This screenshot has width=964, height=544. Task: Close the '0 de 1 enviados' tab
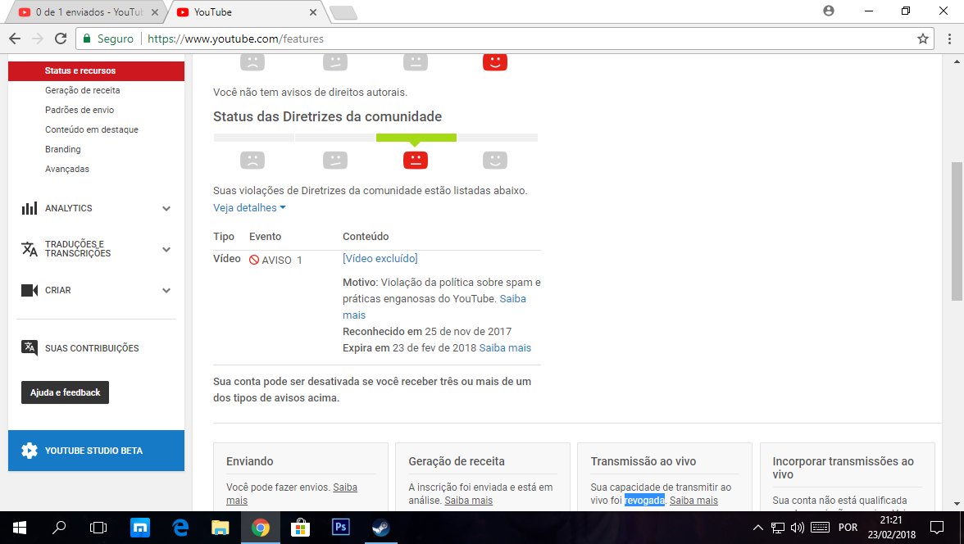155,11
